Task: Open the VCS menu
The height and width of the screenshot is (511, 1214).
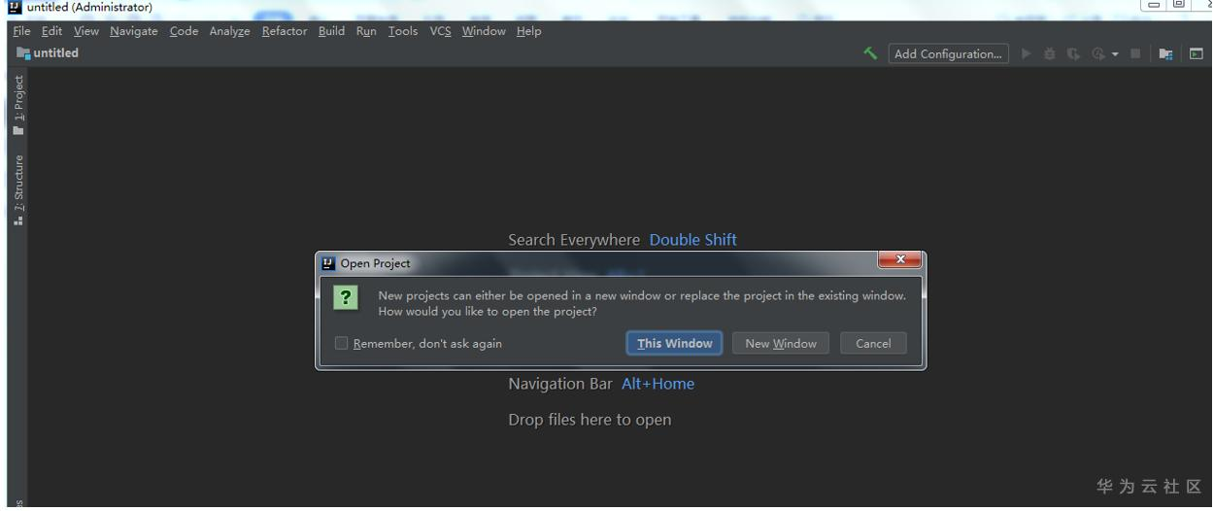Action: click(441, 31)
